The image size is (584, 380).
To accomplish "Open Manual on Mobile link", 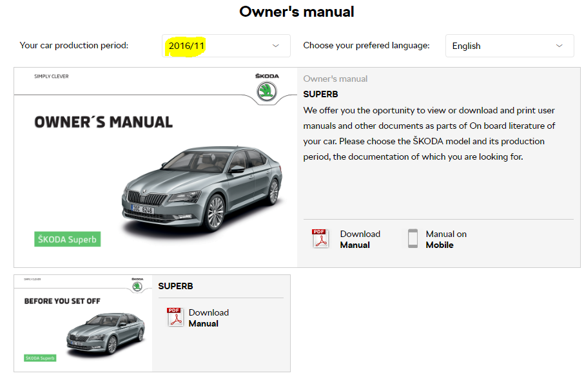I will pyautogui.click(x=446, y=240).
